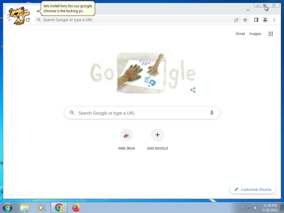Toggle the Chrome side panel icon
The image size is (284, 213).
(x=256, y=20)
